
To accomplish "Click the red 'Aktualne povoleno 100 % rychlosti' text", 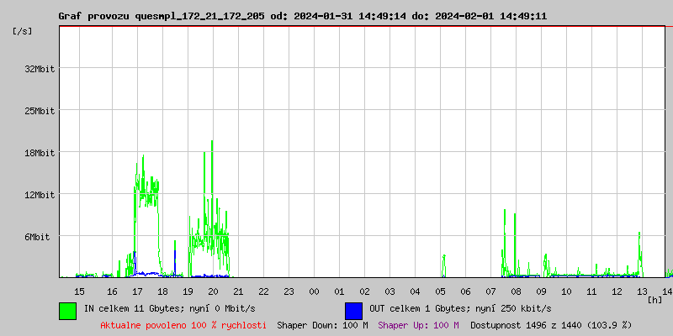I will tap(183, 325).
